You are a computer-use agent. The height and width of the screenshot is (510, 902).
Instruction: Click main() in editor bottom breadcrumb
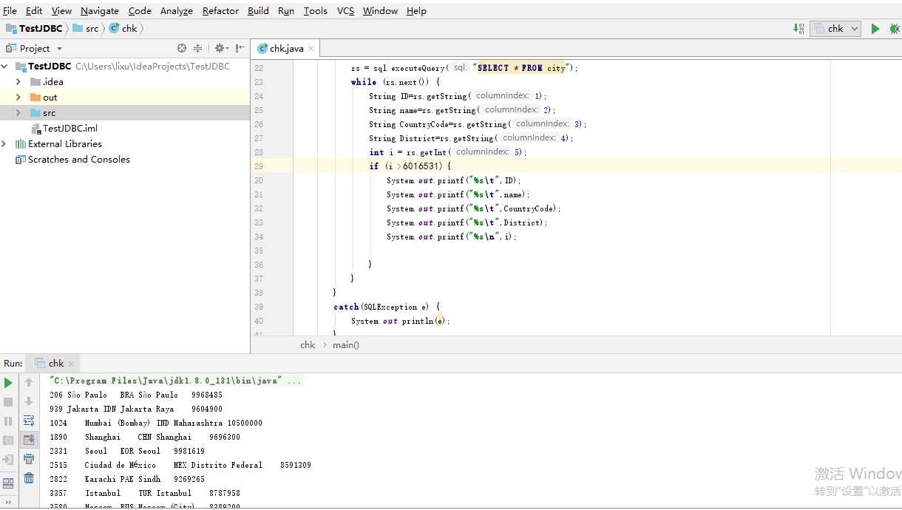coord(346,344)
